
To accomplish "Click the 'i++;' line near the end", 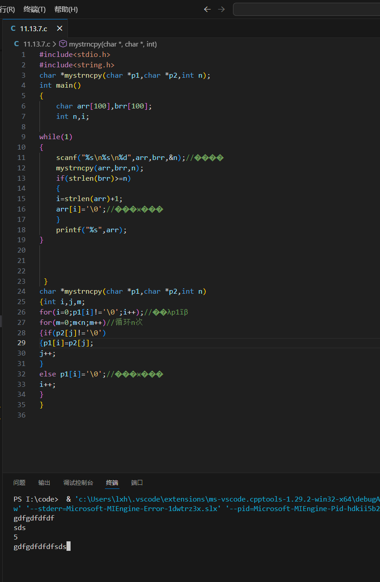I will [x=47, y=385].
